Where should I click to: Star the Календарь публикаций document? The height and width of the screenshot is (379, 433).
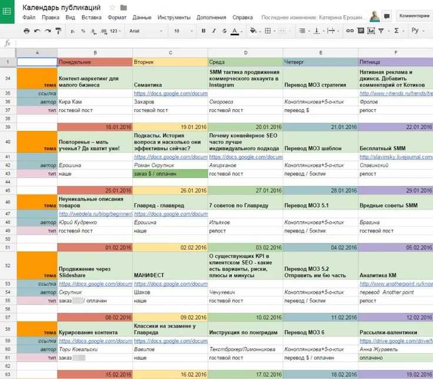point(112,8)
